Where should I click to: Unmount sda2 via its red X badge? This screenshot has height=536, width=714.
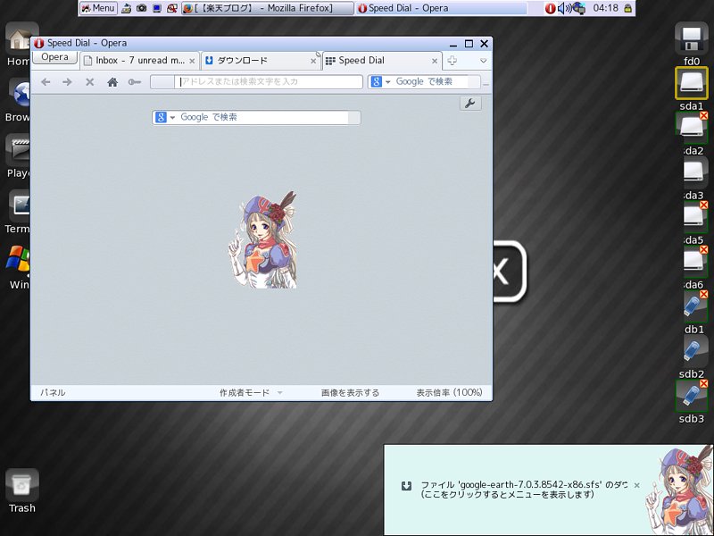pyautogui.click(x=703, y=116)
